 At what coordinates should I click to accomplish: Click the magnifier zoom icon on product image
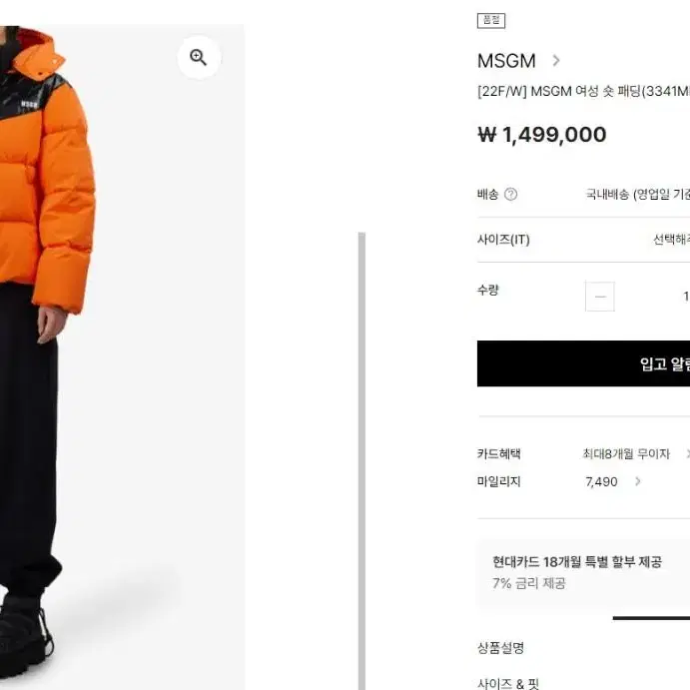[x=199, y=58]
